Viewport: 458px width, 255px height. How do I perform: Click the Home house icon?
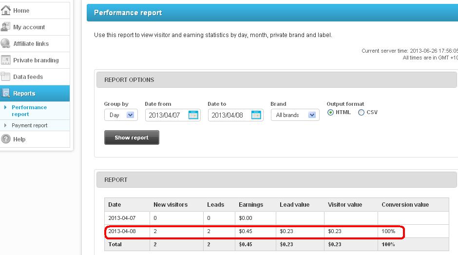(5, 10)
